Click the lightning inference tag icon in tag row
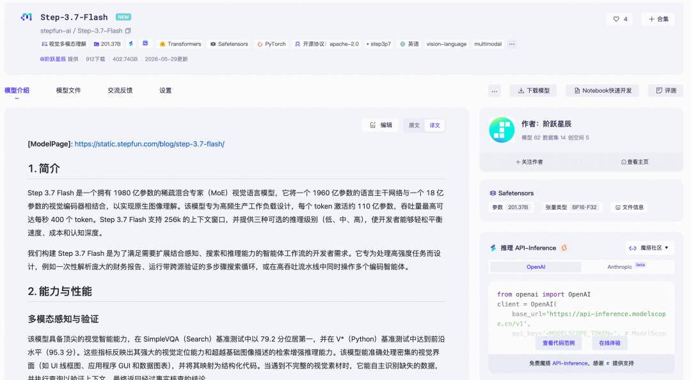Image resolution: width=691 pixels, height=380 pixels. (x=131, y=44)
